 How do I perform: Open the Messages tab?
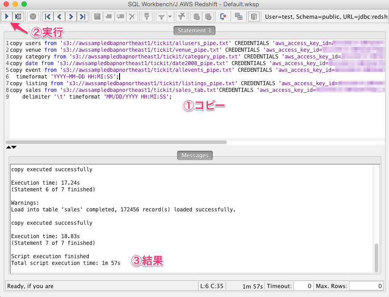click(x=195, y=156)
